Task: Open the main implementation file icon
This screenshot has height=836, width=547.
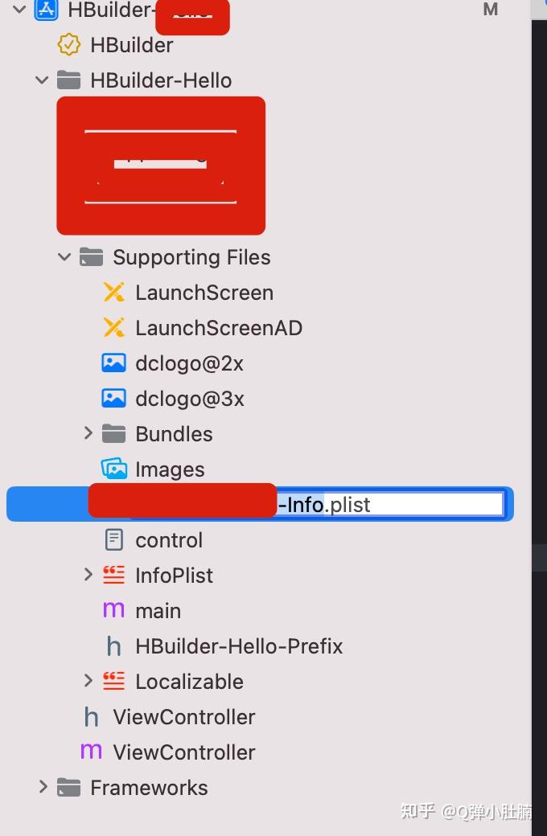Action: click(x=113, y=609)
